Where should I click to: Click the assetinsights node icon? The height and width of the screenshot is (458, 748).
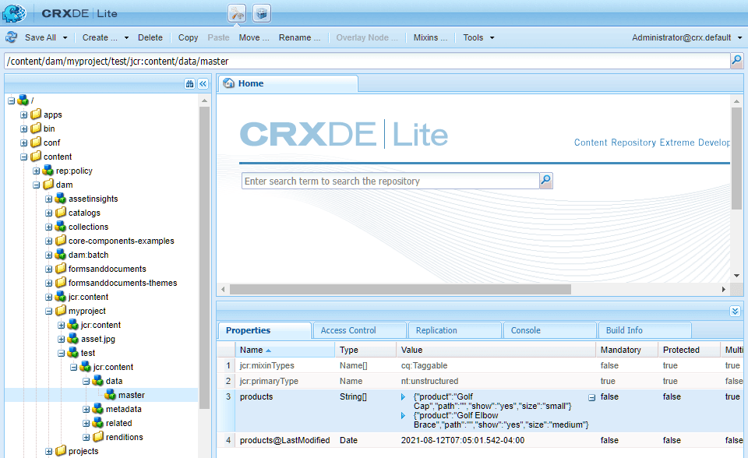click(60, 199)
